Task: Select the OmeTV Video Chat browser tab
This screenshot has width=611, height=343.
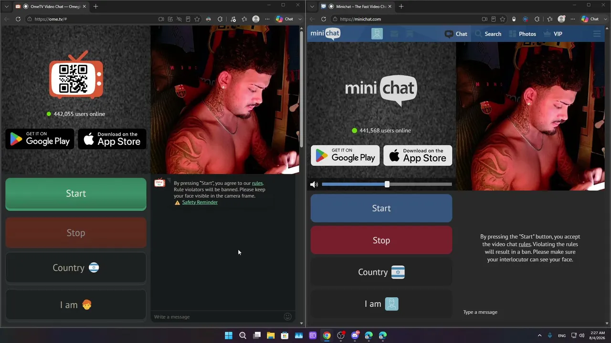Action: [51, 6]
